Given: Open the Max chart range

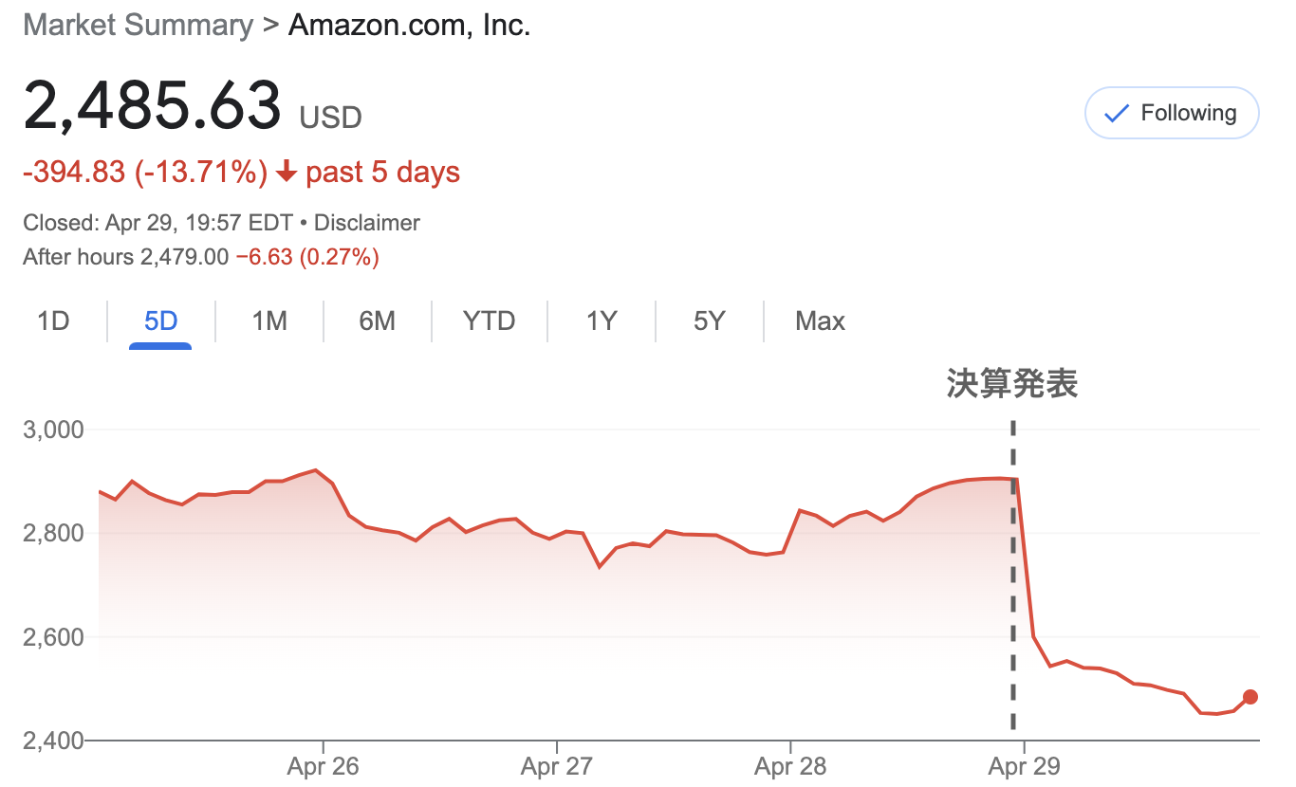Looking at the screenshot, I should coord(820,321).
